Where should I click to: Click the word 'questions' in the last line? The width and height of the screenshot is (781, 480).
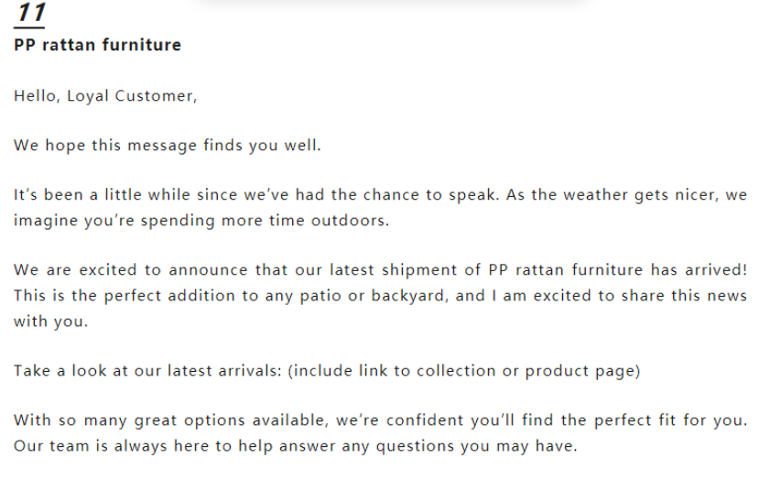pos(415,447)
